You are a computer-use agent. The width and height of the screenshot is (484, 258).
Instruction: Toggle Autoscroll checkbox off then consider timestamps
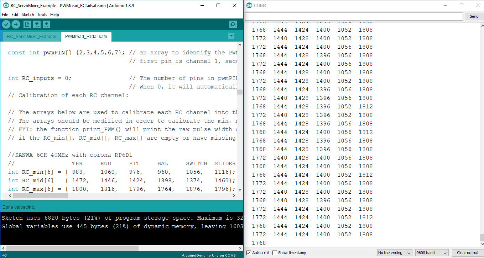click(249, 253)
